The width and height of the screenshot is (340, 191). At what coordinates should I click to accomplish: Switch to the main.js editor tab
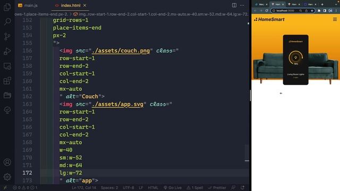(28, 5)
